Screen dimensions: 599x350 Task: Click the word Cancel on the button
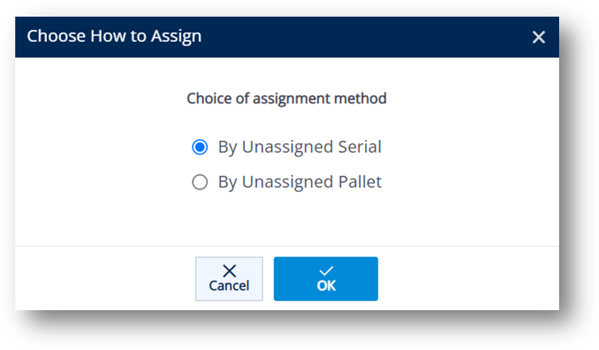click(x=229, y=286)
